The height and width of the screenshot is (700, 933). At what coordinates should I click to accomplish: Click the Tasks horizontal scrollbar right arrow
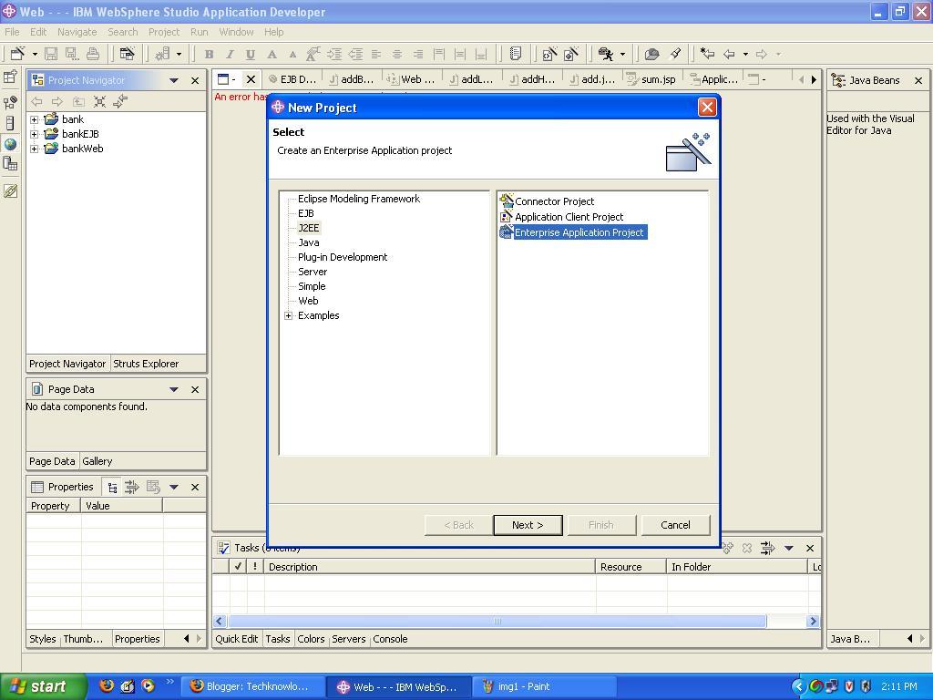click(x=813, y=622)
